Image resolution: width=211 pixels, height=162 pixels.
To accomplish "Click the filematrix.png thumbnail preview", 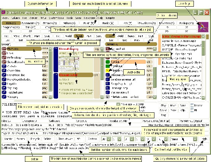I will click(x=69, y=64).
